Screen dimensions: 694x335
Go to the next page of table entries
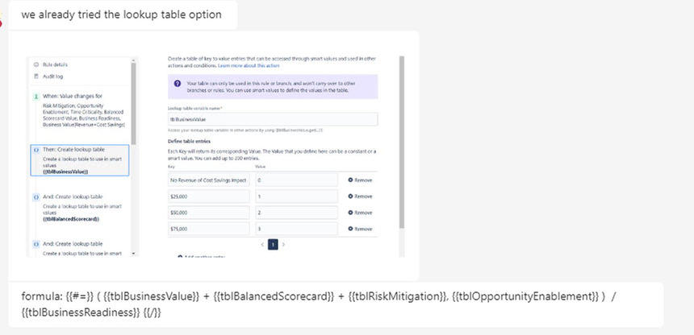[x=284, y=244]
